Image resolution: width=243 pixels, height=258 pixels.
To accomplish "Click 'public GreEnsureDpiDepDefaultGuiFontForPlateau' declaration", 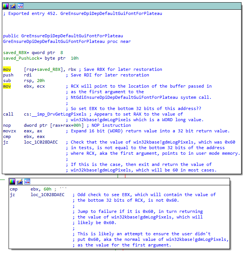I will 63,36.
